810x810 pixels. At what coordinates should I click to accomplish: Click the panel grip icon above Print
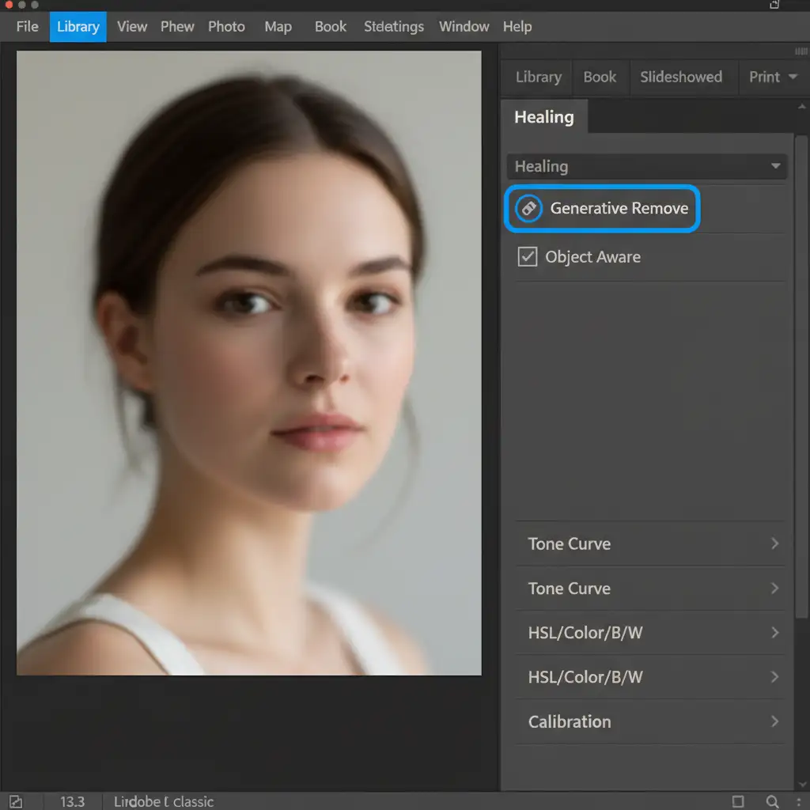coord(801,51)
